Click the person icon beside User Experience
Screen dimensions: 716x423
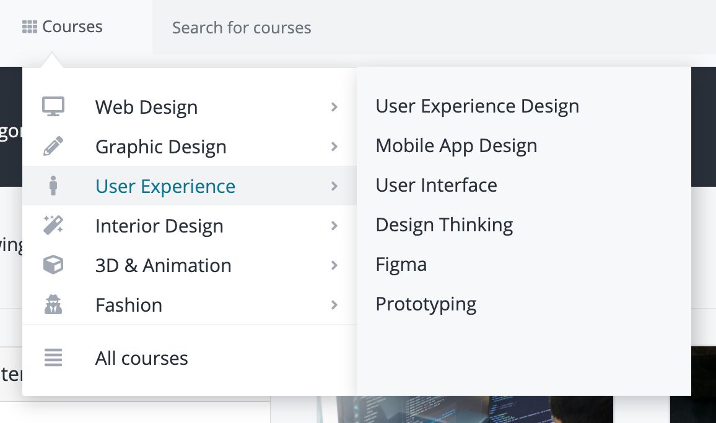tap(53, 186)
